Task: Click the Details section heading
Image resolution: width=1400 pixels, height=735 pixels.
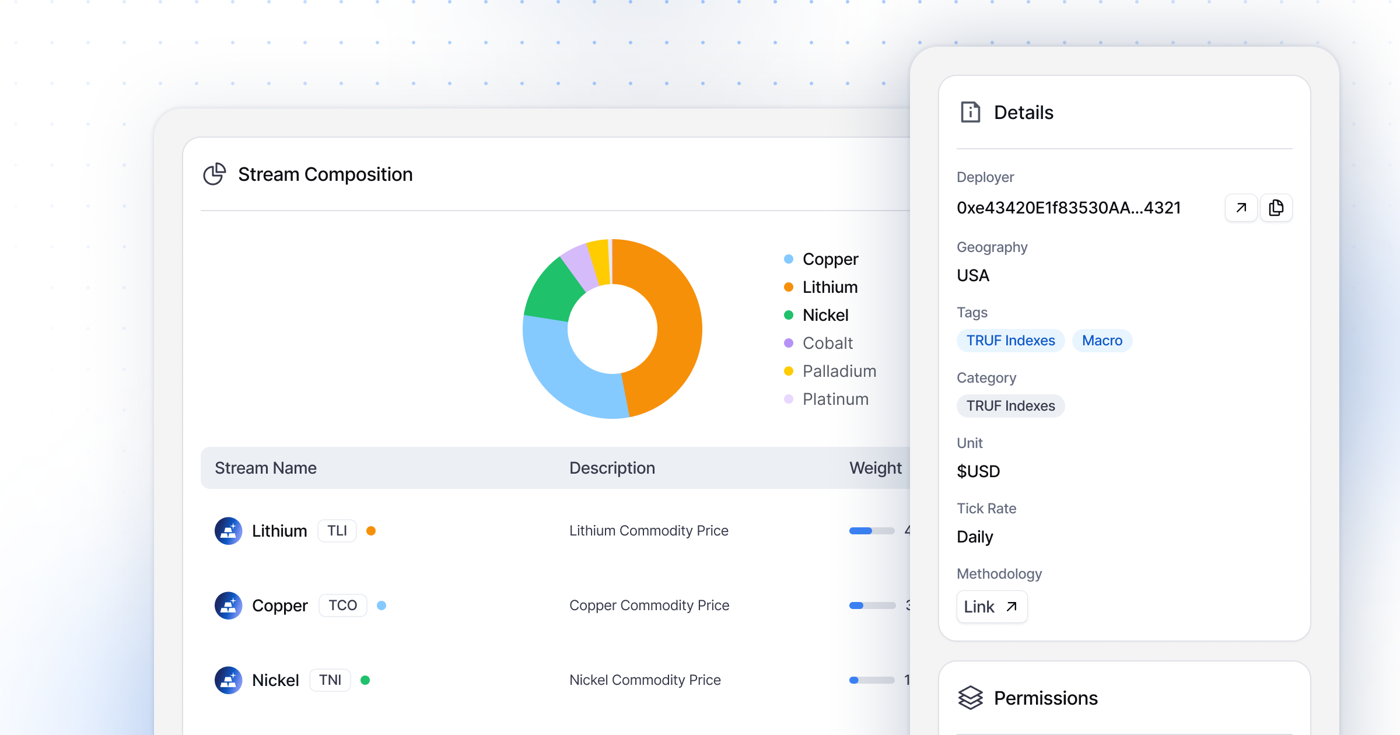Action: point(1024,112)
